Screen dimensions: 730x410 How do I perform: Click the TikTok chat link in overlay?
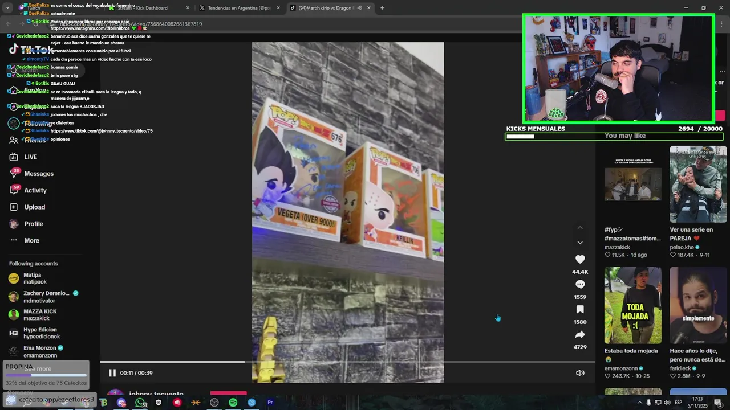click(x=102, y=131)
